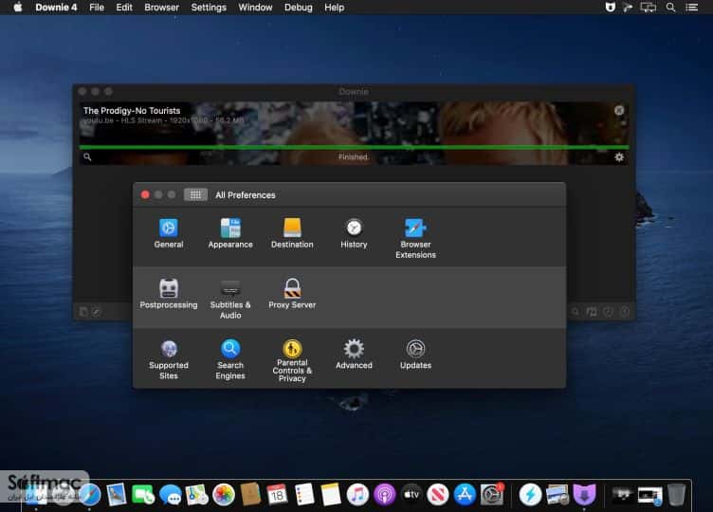
Task: Remove The Prodigy download with X
Action: 619,110
